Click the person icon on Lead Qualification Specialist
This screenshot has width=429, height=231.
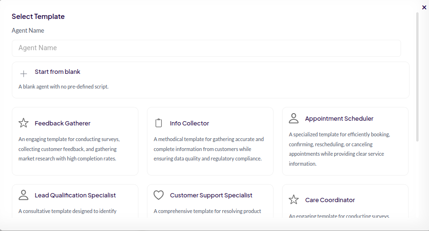(x=24, y=195)
